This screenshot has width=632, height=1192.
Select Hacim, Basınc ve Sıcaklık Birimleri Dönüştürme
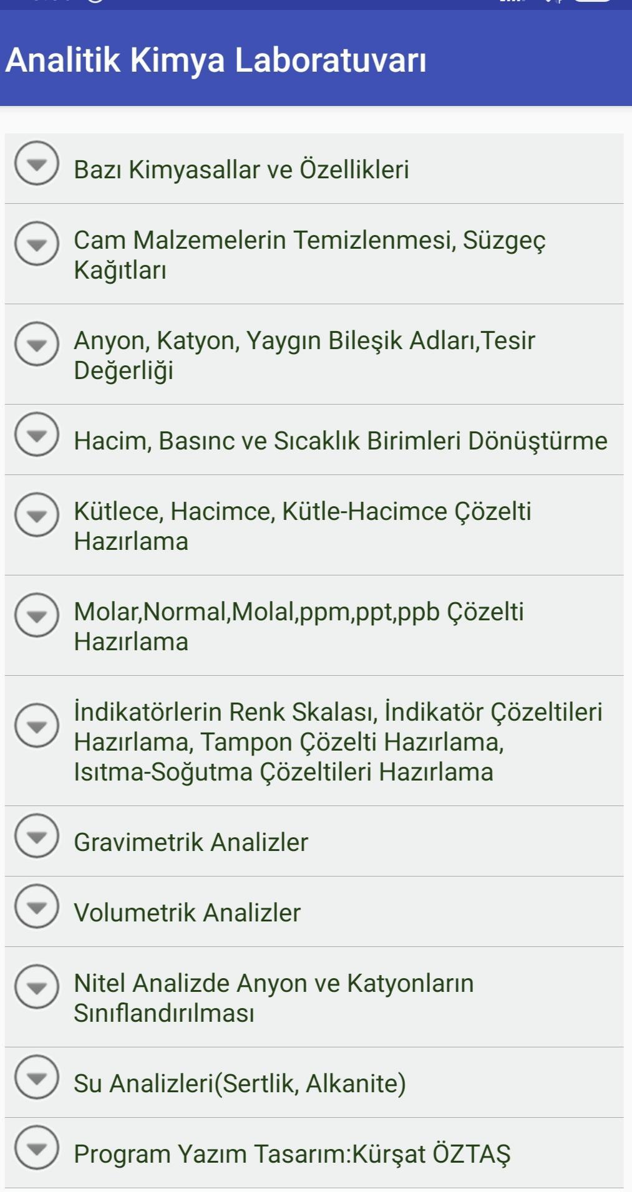pos(314,440)
